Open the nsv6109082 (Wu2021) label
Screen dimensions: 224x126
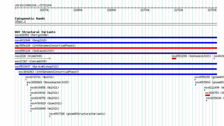click(x=45, y=93)
